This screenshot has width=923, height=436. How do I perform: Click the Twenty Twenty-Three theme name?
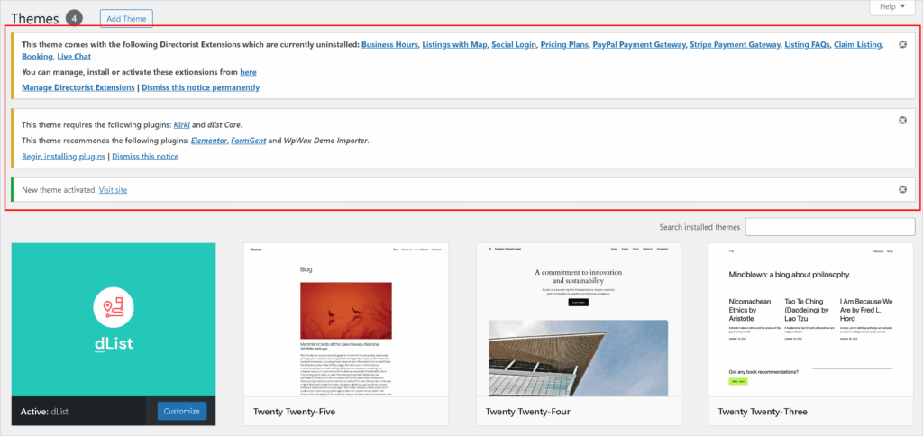[x=763, y=412]
